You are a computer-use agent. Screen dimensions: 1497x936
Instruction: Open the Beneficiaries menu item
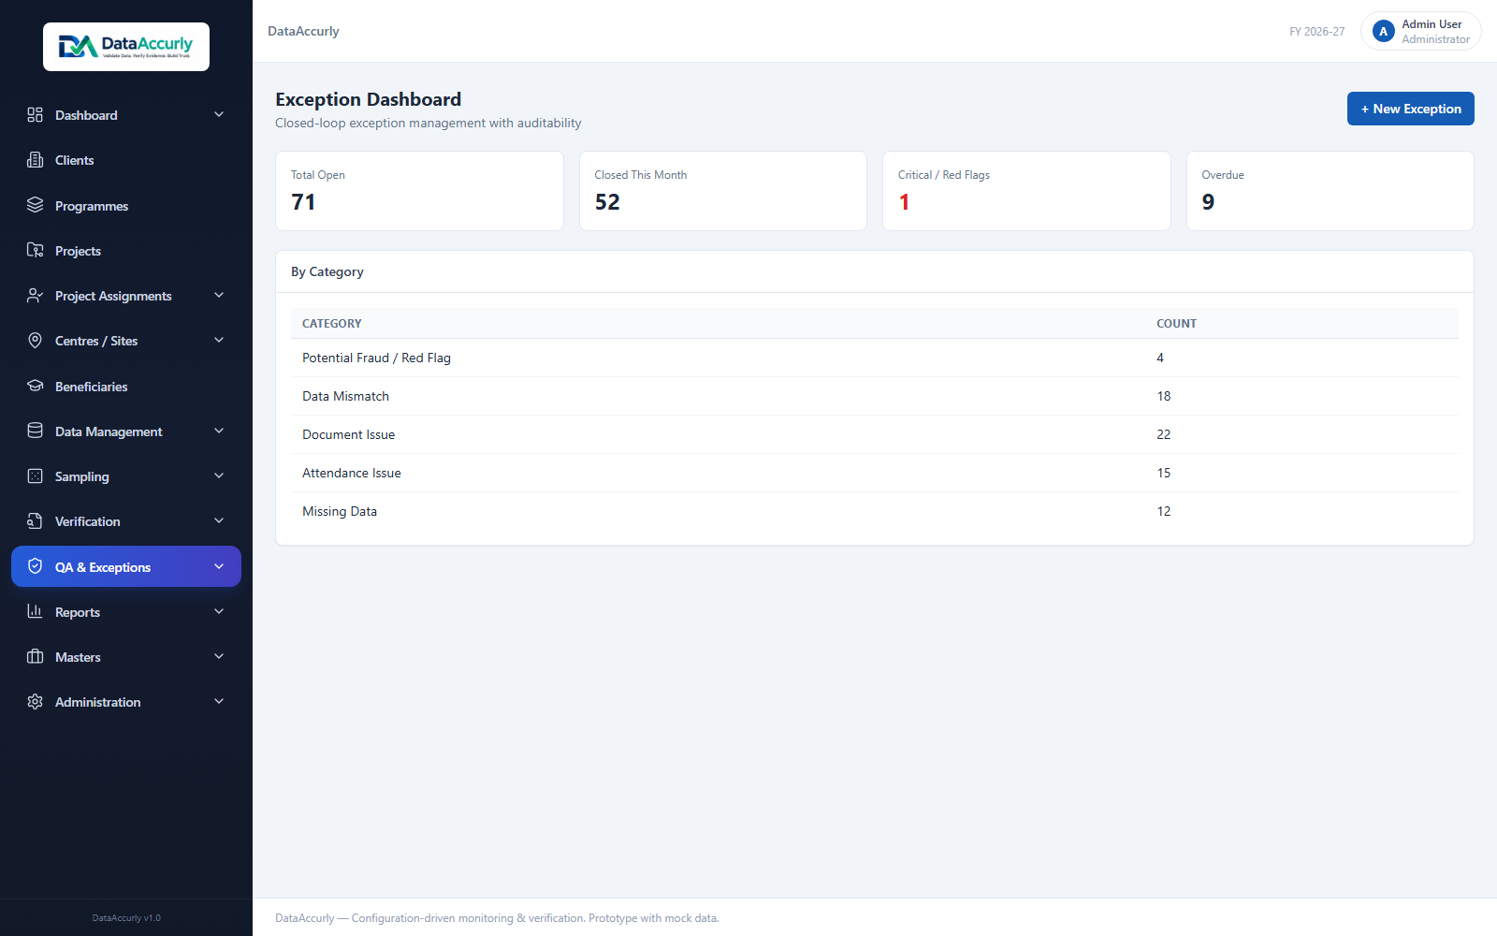coord(126,386)
